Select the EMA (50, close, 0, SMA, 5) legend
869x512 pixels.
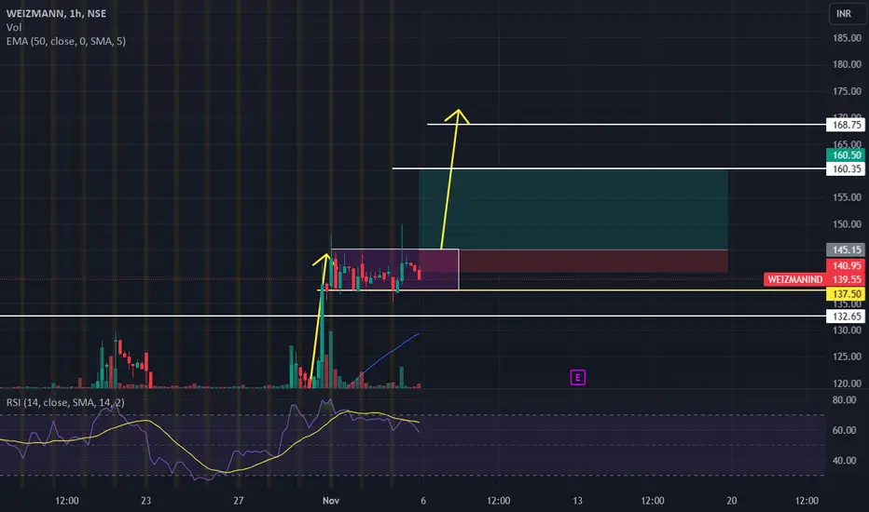tap(66, 41)
